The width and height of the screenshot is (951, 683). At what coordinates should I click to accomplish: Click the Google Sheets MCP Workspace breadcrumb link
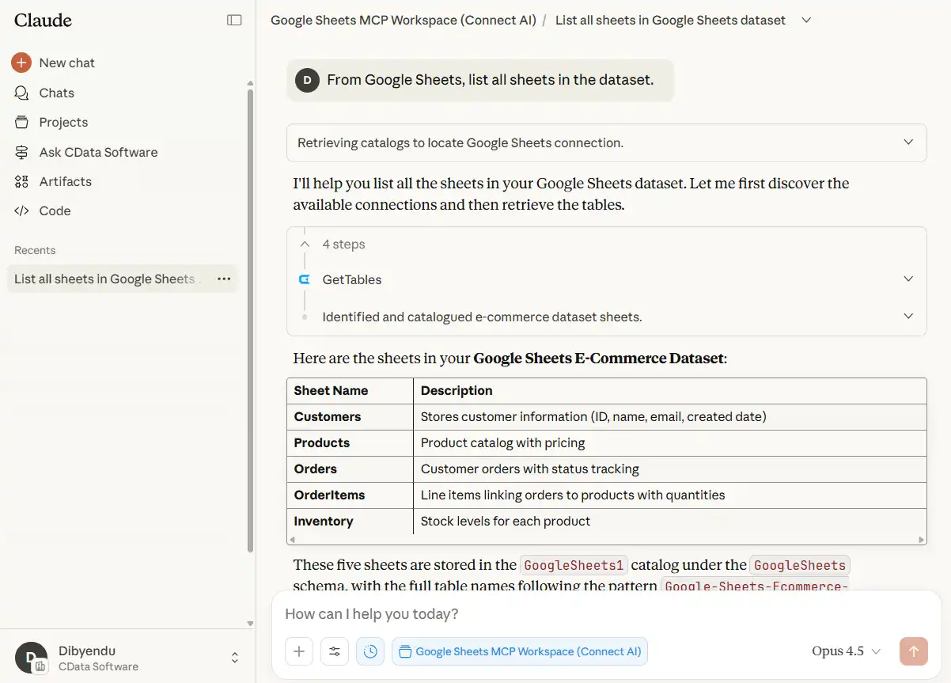pos(403,20)
